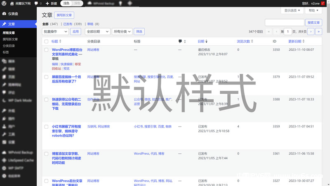
Task: Check the WordPress博客后台文章列表样式美化 draft row
Action: point(46,50)
